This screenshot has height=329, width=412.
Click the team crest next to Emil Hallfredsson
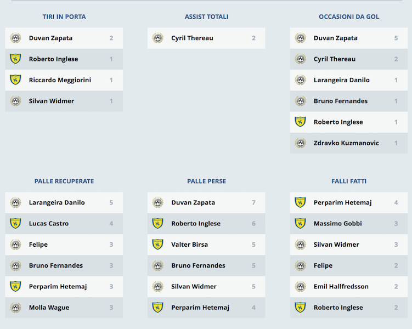[x=300, y=287]
